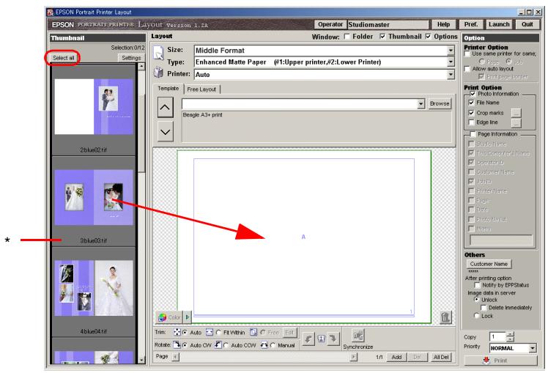Select Manual rotate radio button

(273, 345)
